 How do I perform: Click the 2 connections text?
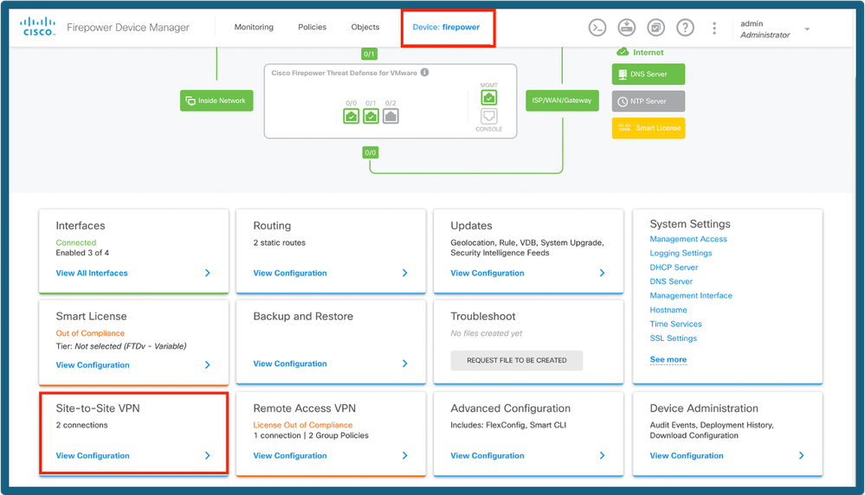[x=81, y=425]
